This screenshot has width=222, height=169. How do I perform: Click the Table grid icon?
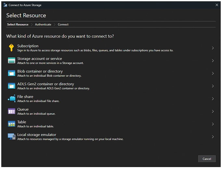(12, 124)
